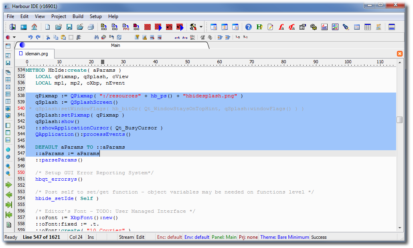Expand dropdown arrow beside the tools icon

coord(201,27)
